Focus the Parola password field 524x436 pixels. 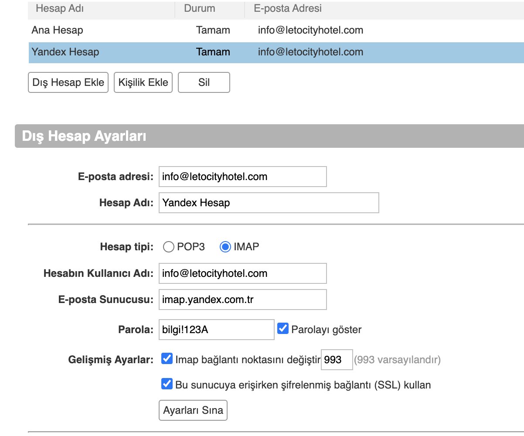[216, 330]
